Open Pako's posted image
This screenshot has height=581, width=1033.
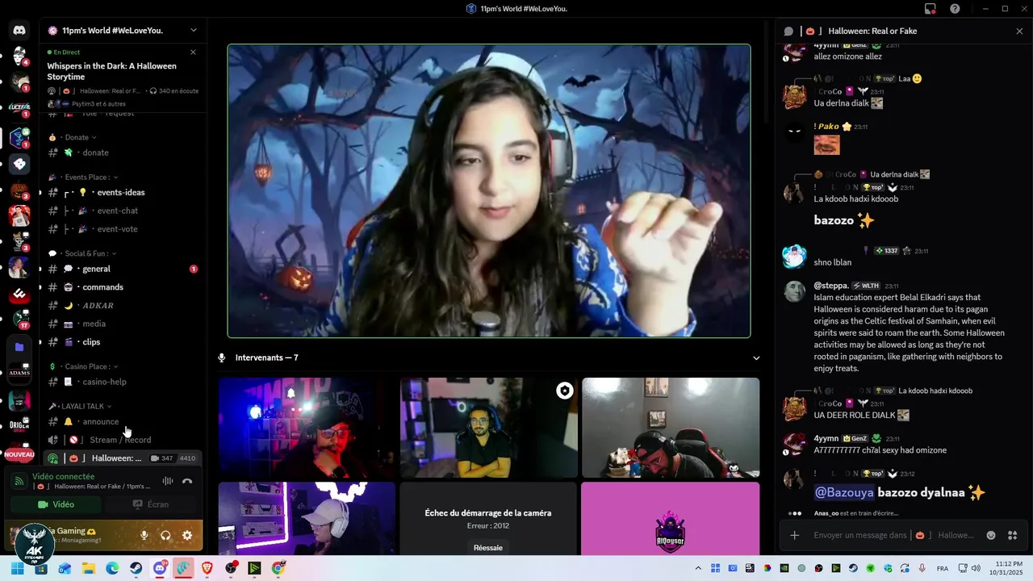826,145
